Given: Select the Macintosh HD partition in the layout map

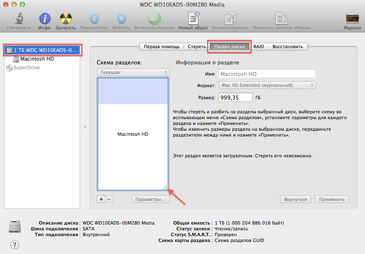Looking at the screenshot, I should 133,134.
